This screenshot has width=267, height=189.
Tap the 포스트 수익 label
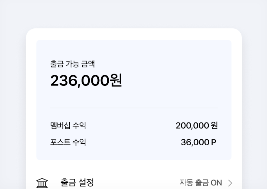click(68, 142)
